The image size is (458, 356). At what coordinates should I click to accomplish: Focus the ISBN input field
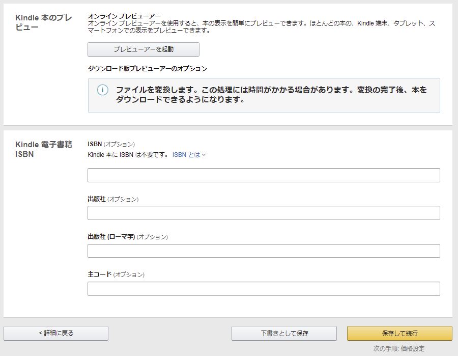point(264,175)
